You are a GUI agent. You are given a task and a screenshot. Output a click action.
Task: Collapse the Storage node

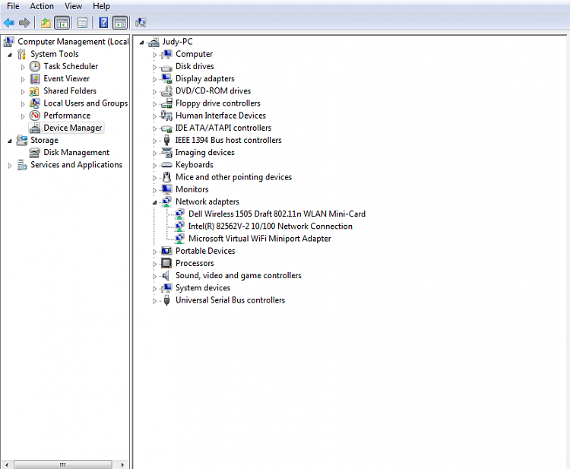10,141
